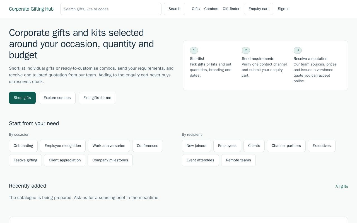Choose the Onboarding occasion
The height and width of the screenshot is (223, 357).
(23, 146)
